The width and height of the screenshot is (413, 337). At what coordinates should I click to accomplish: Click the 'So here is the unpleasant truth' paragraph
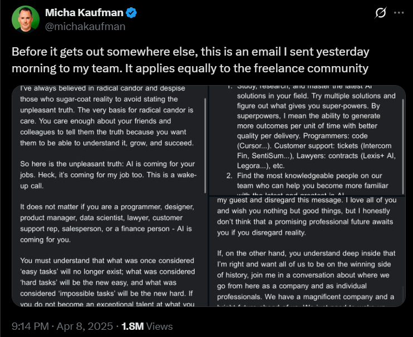tap(105, 175)
